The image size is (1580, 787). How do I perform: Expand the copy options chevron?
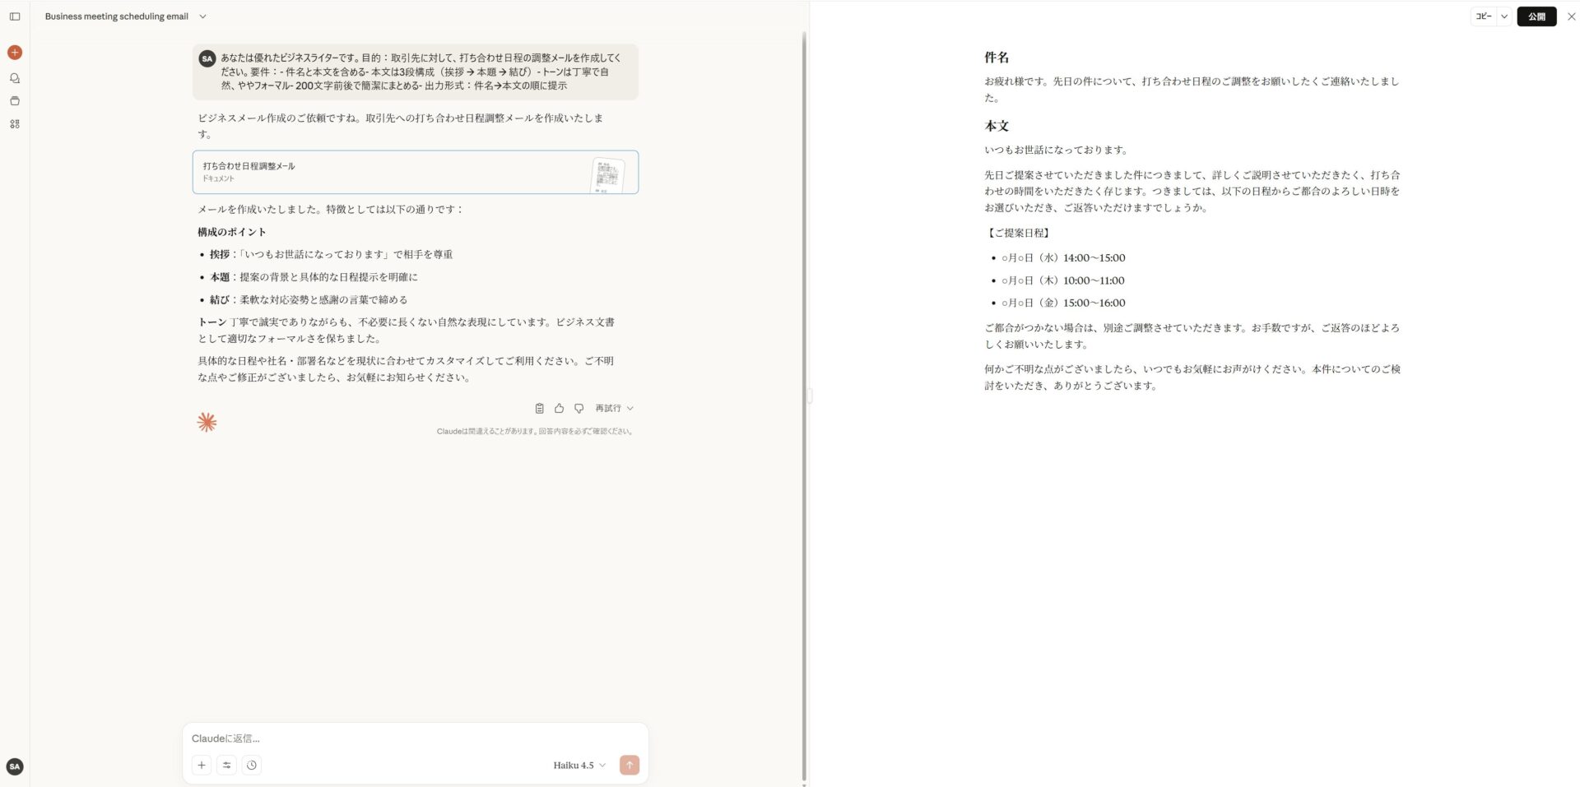pyautogui.click(x=1504, y=16)
